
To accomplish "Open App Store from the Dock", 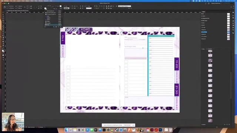I will click(87, 130).
